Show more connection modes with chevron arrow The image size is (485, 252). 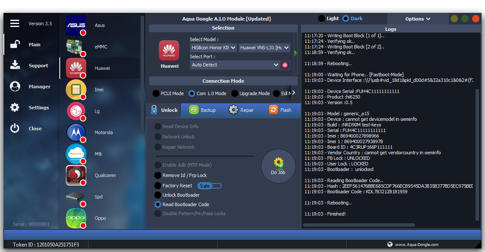pyautogui.click(x=294, y=93)
